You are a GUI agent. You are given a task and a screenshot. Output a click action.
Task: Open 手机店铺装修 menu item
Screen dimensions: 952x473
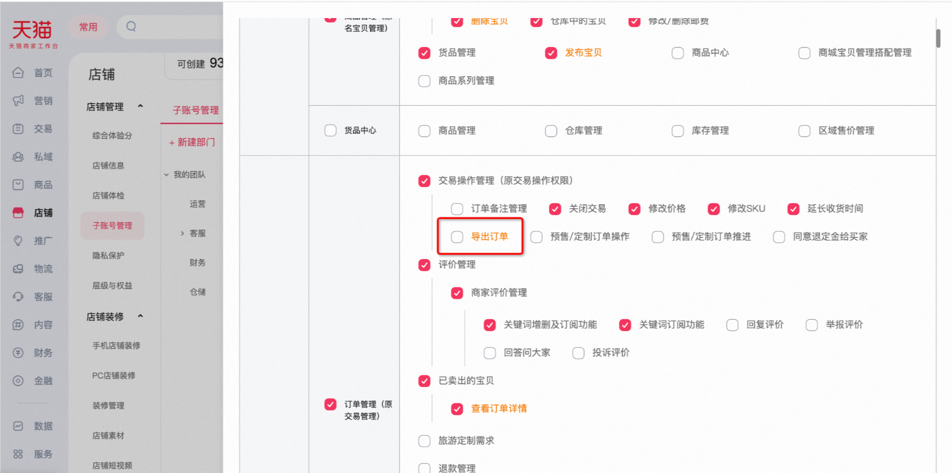(x=116, y=346)
